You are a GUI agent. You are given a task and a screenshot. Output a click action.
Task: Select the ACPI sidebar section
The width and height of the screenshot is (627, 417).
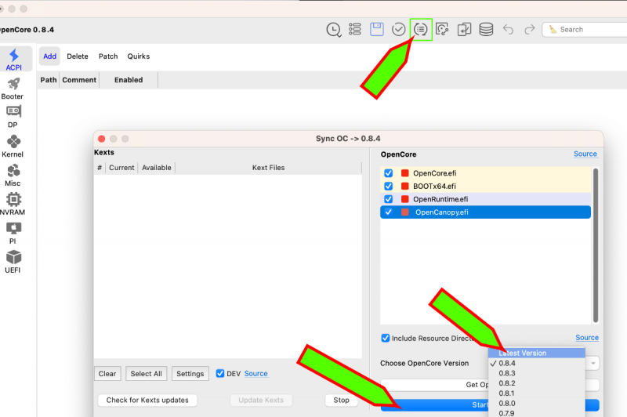14,59
